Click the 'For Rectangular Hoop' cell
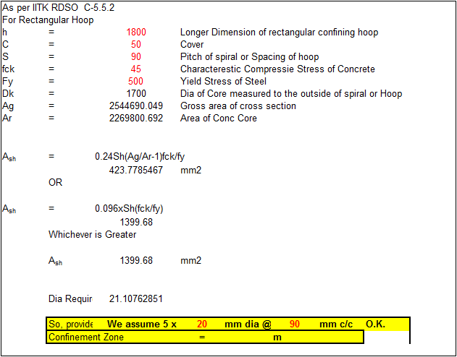Screen dimensions: 457x357 coord(48,20)
